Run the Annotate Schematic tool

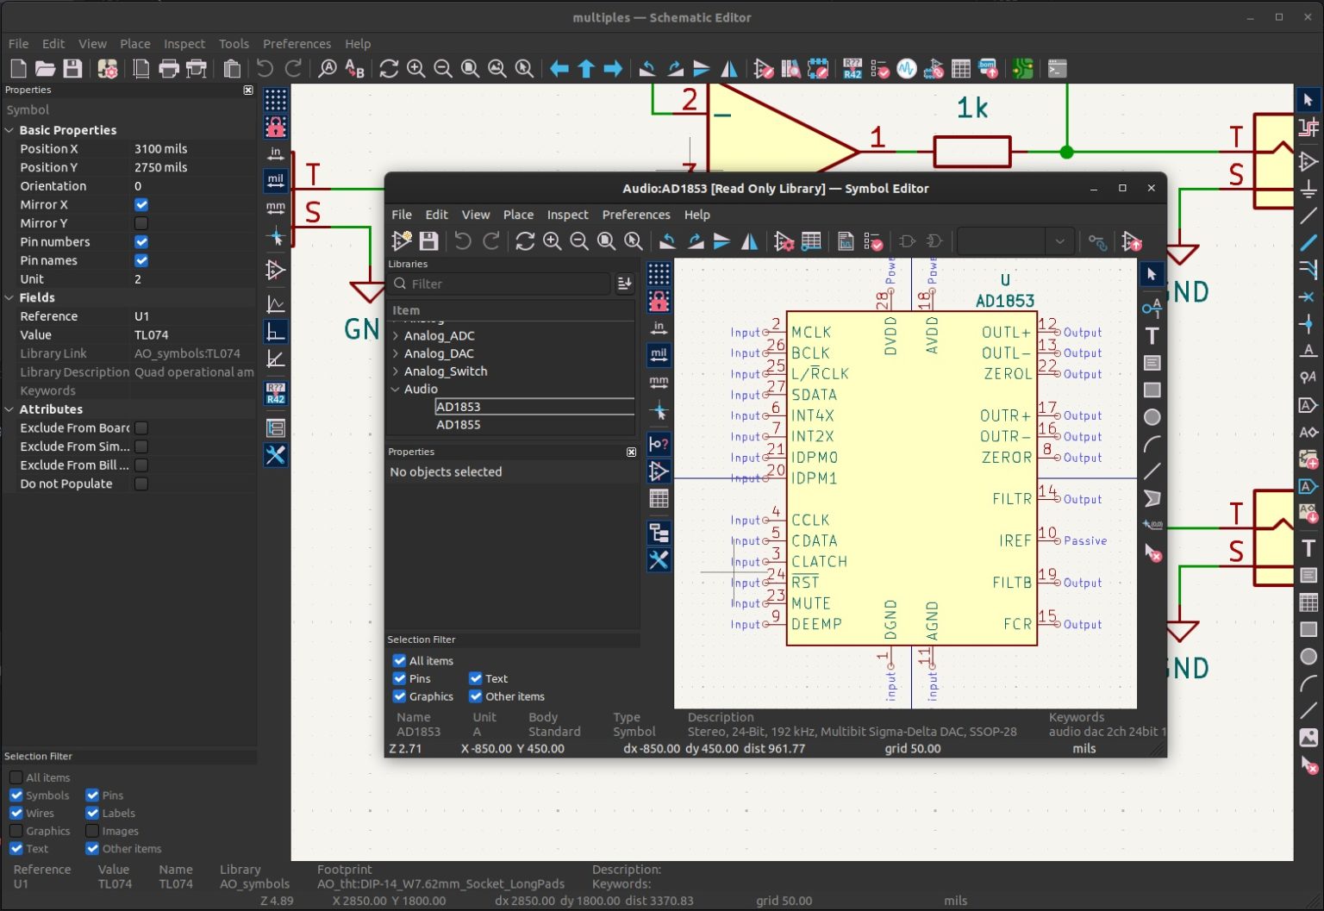tap(852, 69)
